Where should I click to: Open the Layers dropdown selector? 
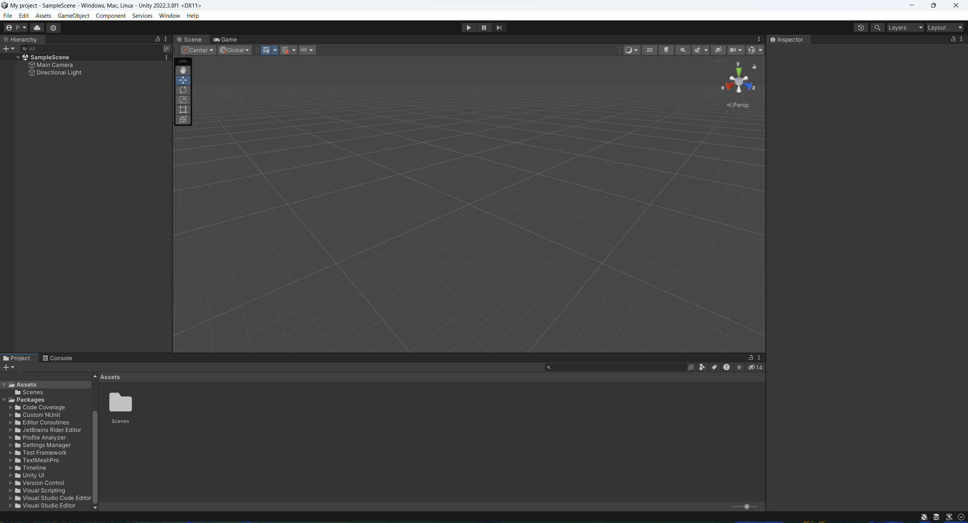905,27
